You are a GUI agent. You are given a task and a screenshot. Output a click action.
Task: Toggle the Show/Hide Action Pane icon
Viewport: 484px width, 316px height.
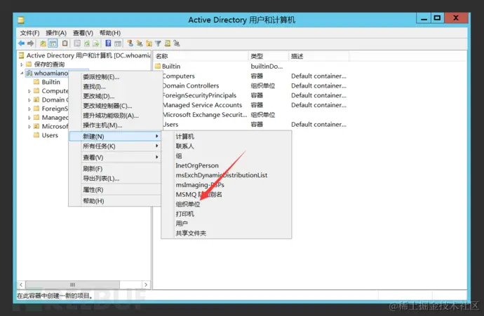(x=118, y=43)
